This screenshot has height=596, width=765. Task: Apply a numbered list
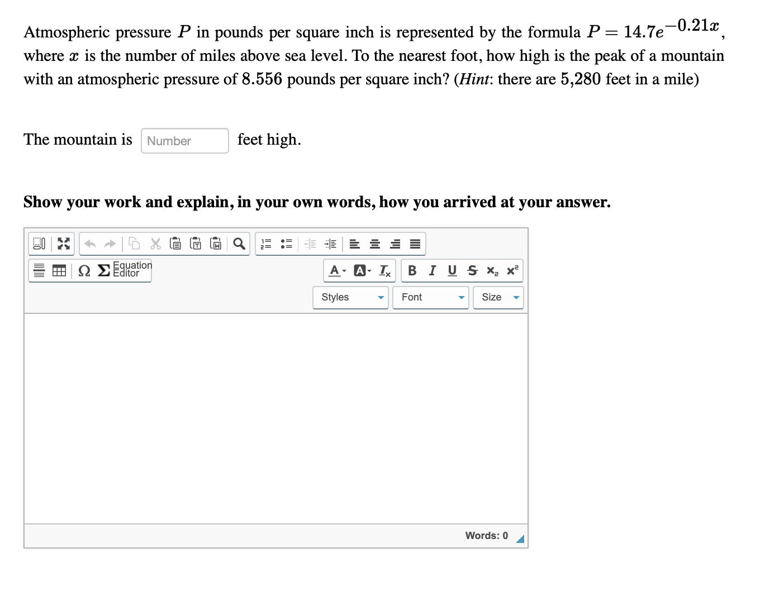coord(265,244)
